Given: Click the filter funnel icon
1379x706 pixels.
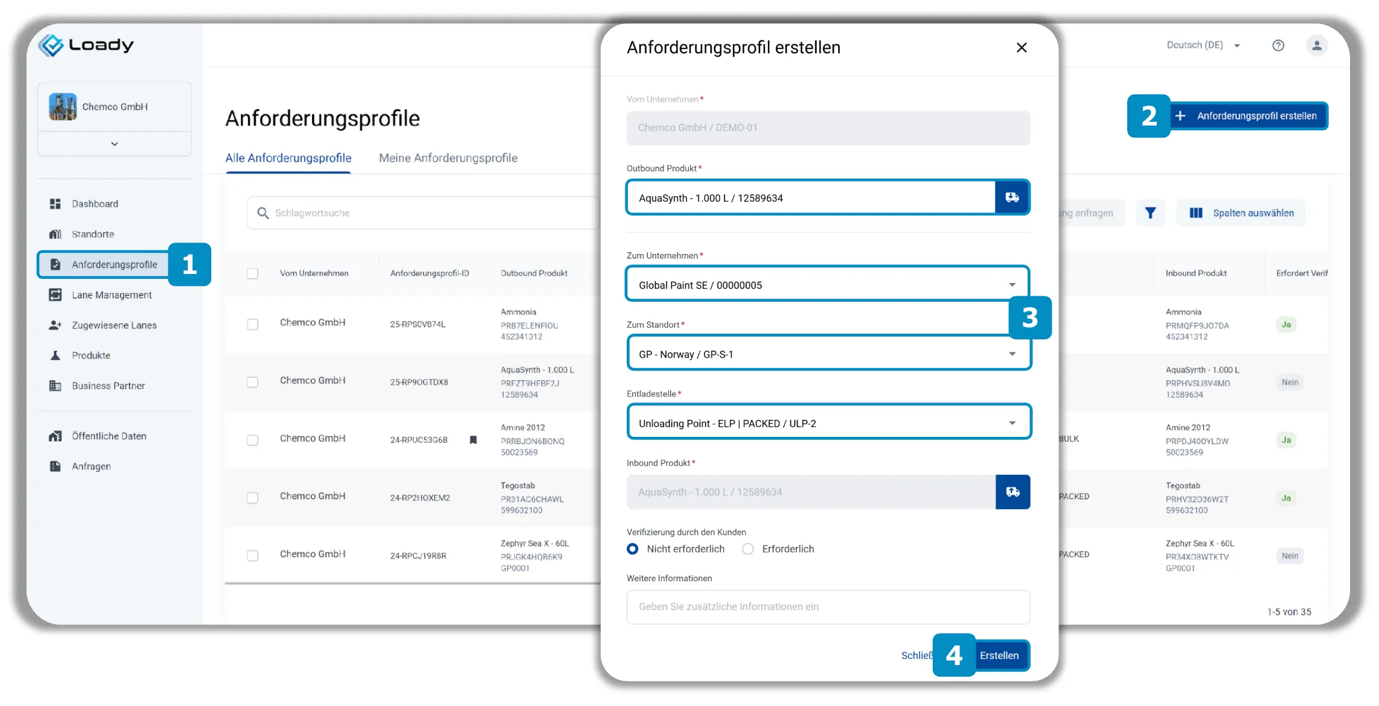Looking at the screenshot, I should coord(1151,213).
